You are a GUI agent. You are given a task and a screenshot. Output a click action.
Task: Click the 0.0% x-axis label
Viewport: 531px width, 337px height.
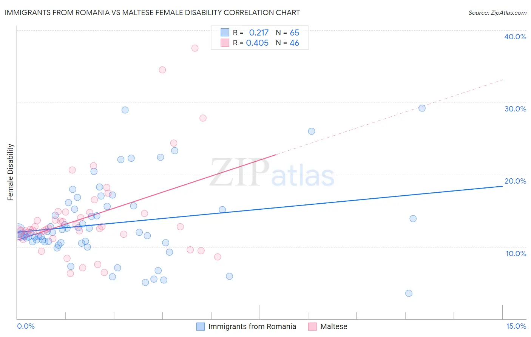[x=26, y=326]
